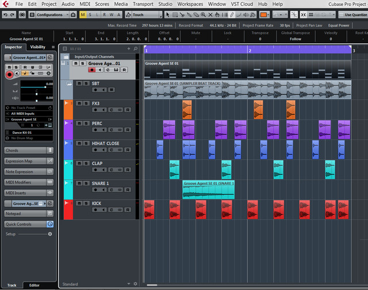Open No Track Preset selector

click(x=29, y=108)
